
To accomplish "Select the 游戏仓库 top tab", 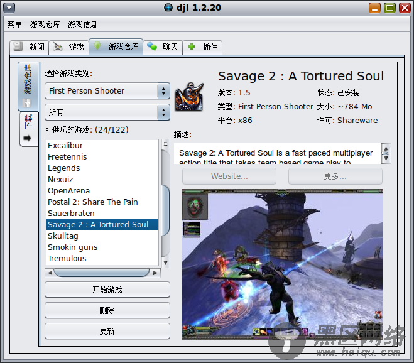I will (x=116, y=46).
